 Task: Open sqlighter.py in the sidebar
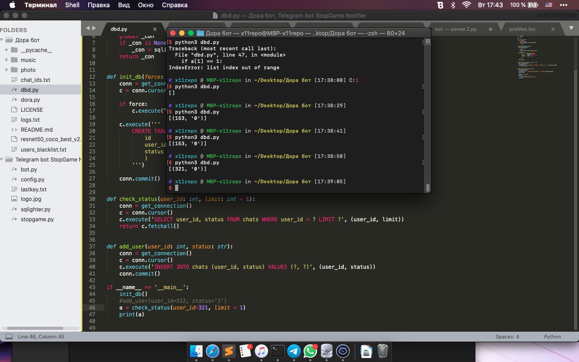click(36, 209)
